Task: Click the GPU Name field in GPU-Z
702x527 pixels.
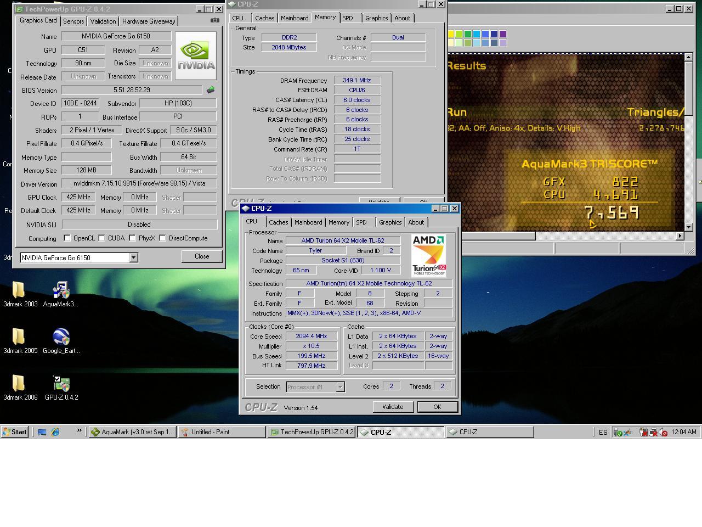Action: (116, 36)
